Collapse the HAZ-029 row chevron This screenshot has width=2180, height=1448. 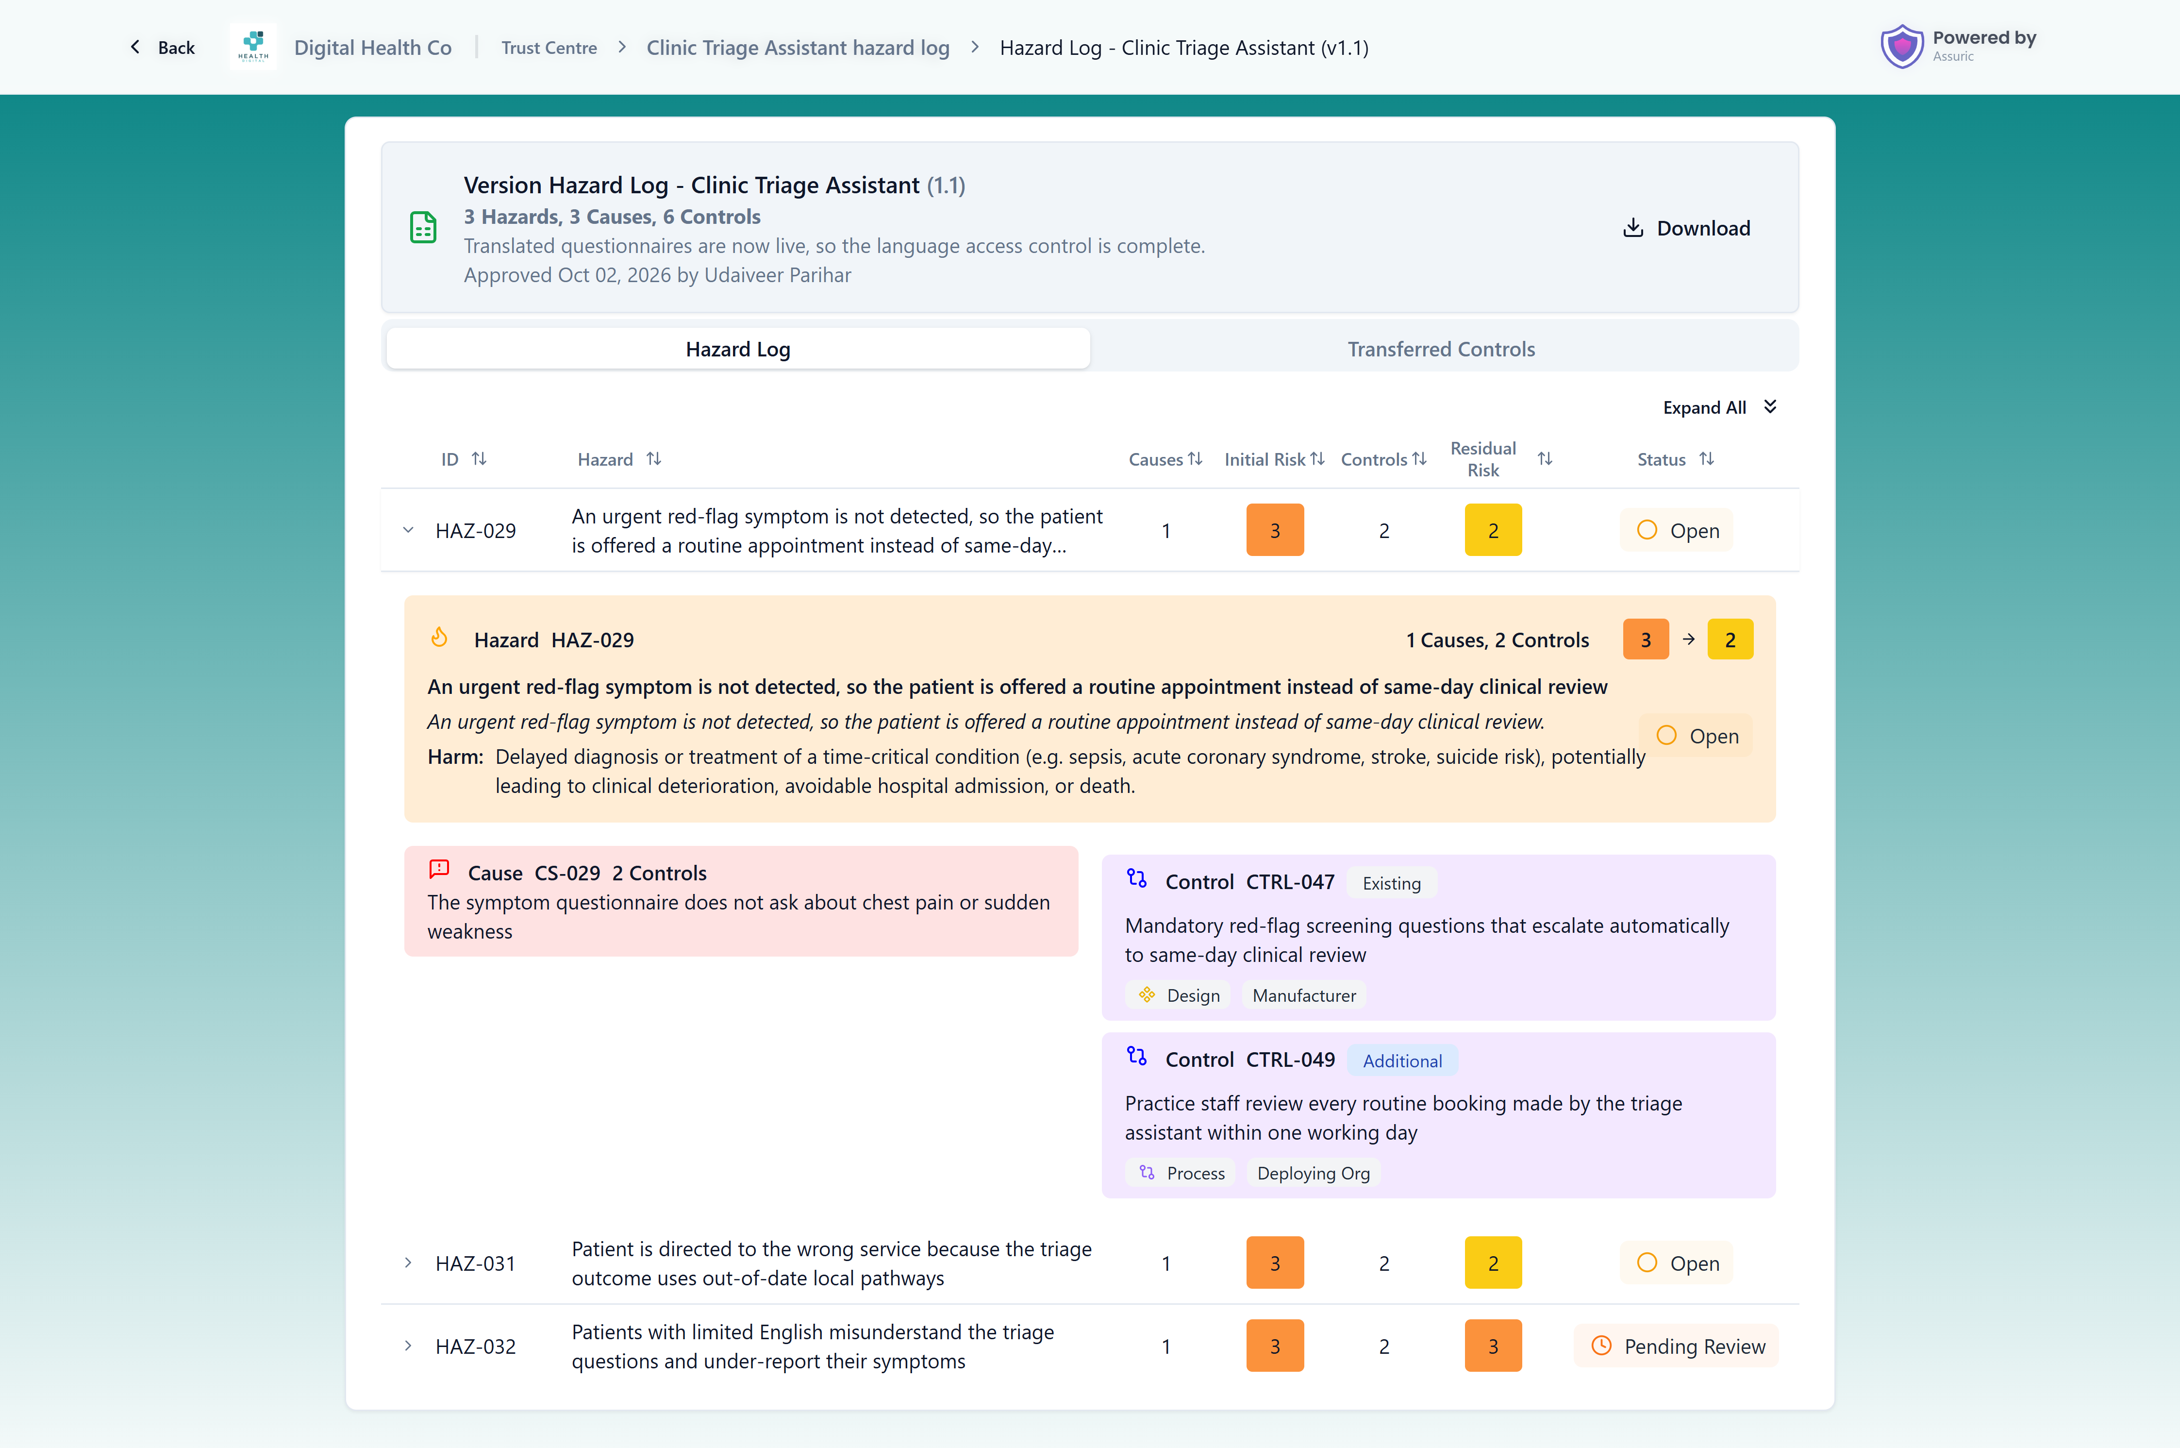pos(408,530)
